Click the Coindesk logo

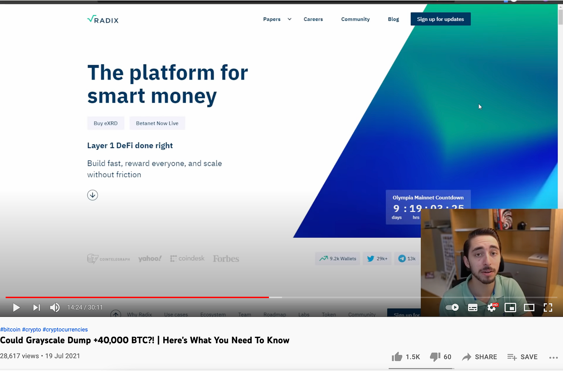[187, 258]
